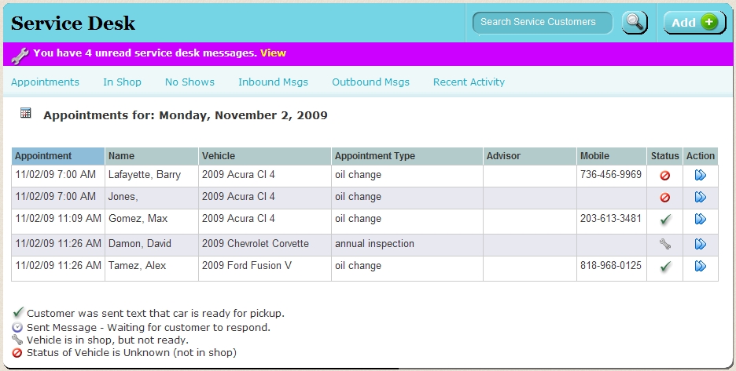Image resolution: width=736 pixels, height=371 pixels.
Task: Click the wrench icon in message banner
Action: 19,56
